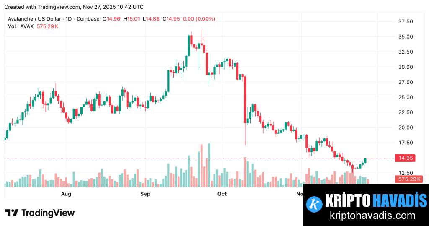429x226 pixels.
Task: Click the 25.00 price axis label
Action: coord(406,97)
